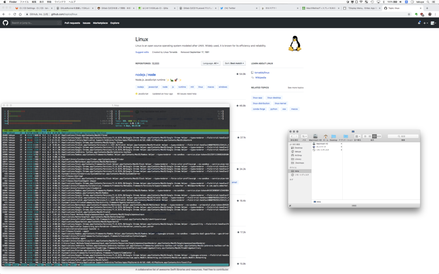Open torvalds/linux repository link

click(x=262, y=73)
